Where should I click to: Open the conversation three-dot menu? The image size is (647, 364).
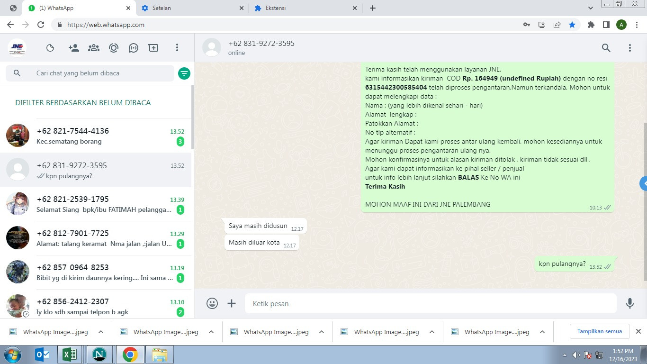tap(630, 48)
